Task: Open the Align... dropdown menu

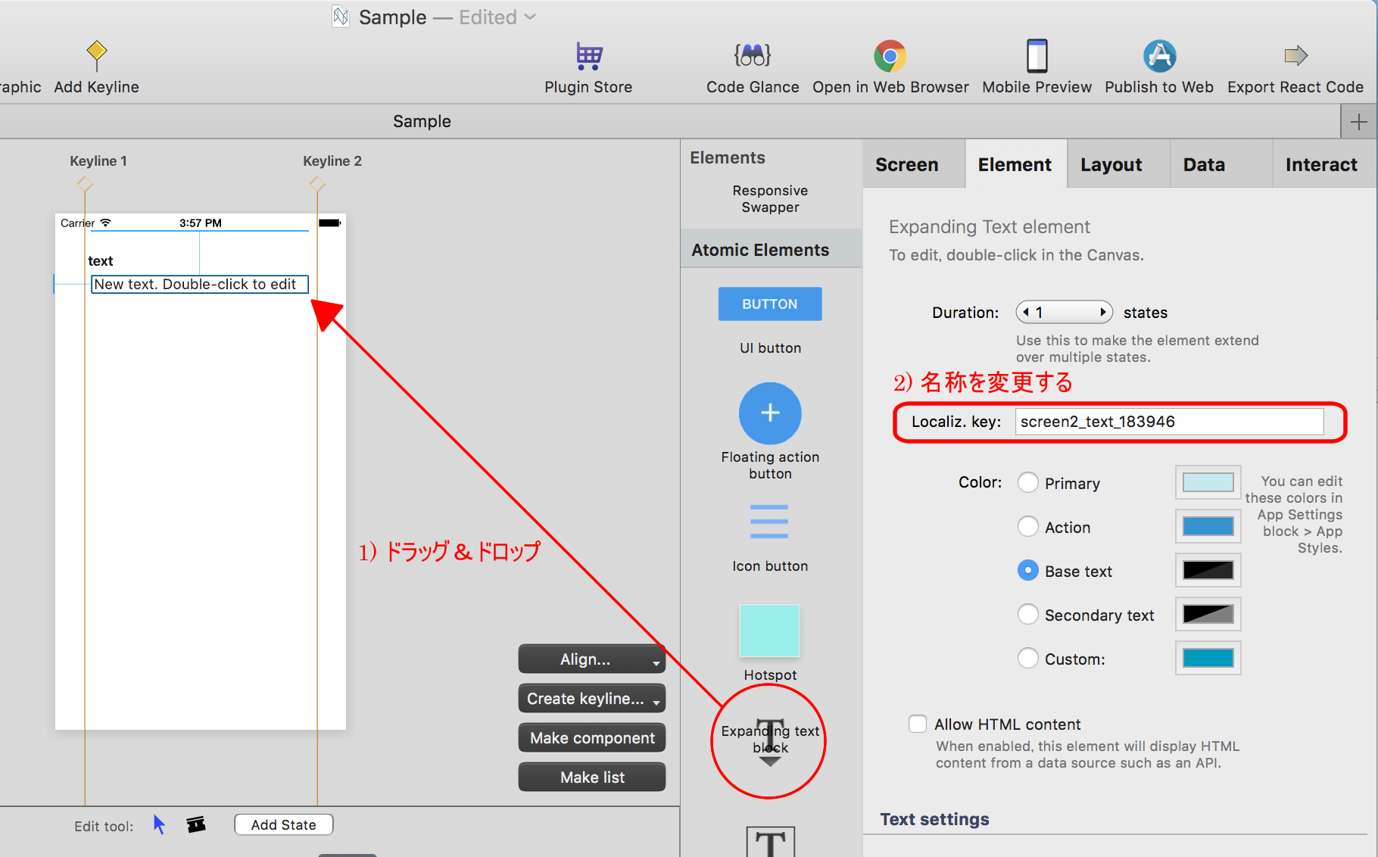Action: 591,659
